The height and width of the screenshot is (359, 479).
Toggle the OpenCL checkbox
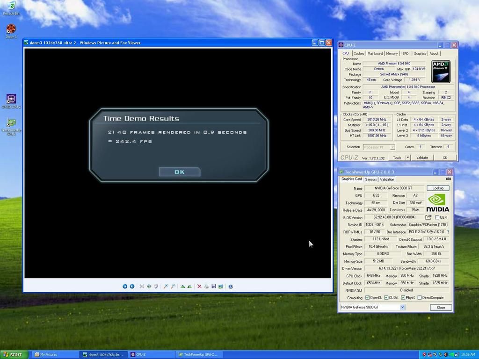coord(368,298)
